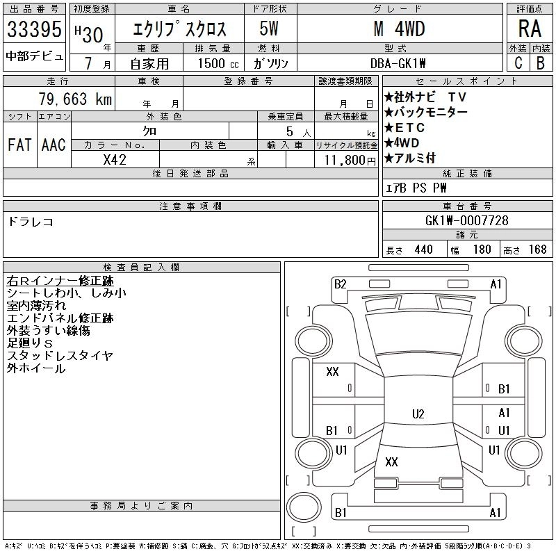
Task: Click the color number X42
Action: pos(115,158)
